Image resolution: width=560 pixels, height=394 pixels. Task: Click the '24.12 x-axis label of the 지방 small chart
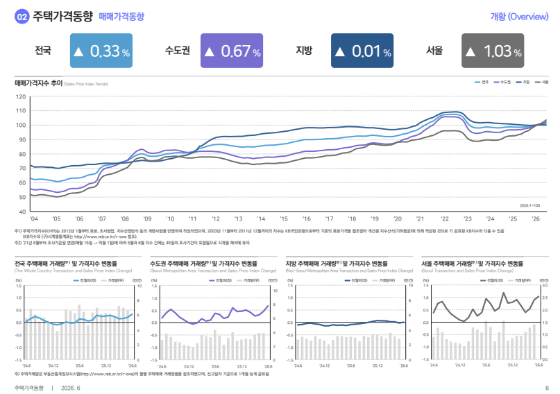[x=325, y=366]
